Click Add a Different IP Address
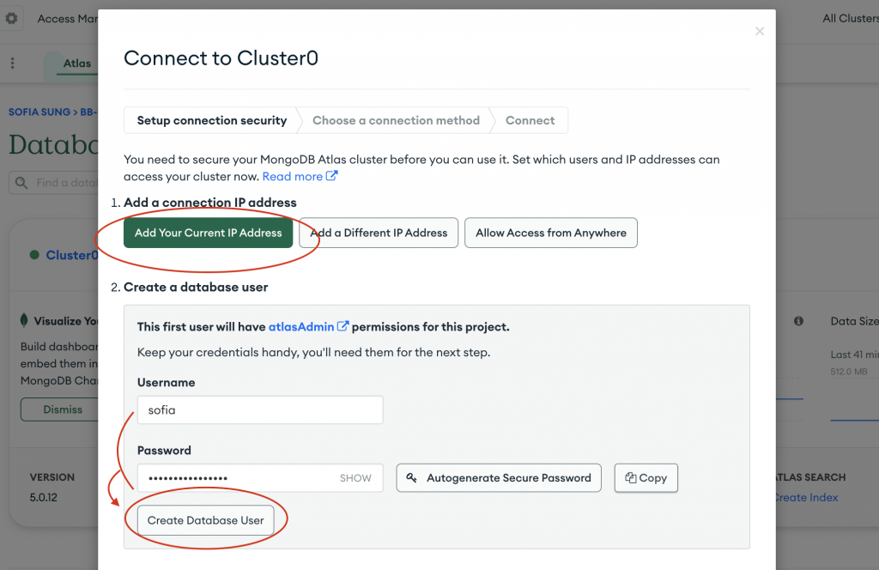Viewport: 879px width, 570px height. tap(379, 233)
